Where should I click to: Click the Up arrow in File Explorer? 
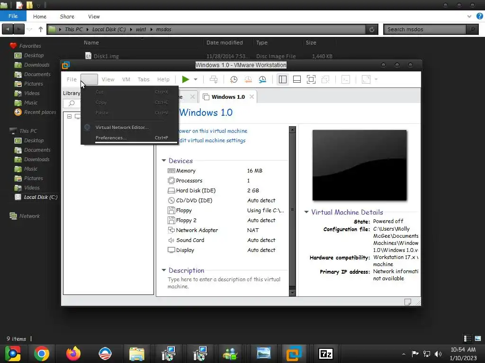pyautogui.click(x=41, y=29)
